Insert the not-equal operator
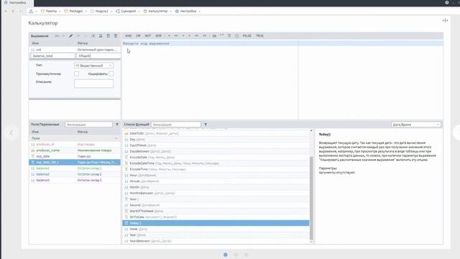Viewport: 460px width, 259px height. tap(176, 36)
